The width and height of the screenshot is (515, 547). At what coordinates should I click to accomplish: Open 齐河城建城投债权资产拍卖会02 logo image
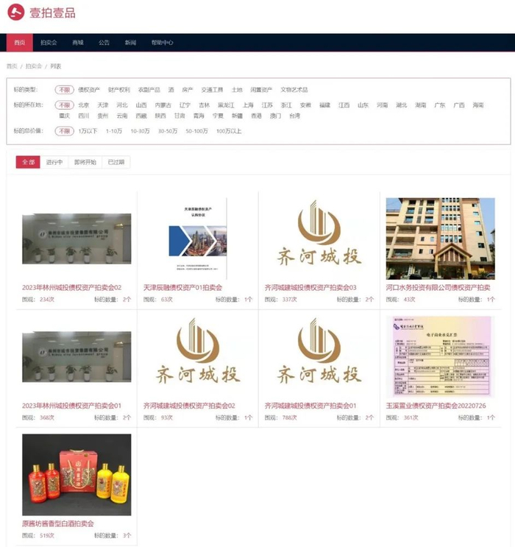point(198,351)
